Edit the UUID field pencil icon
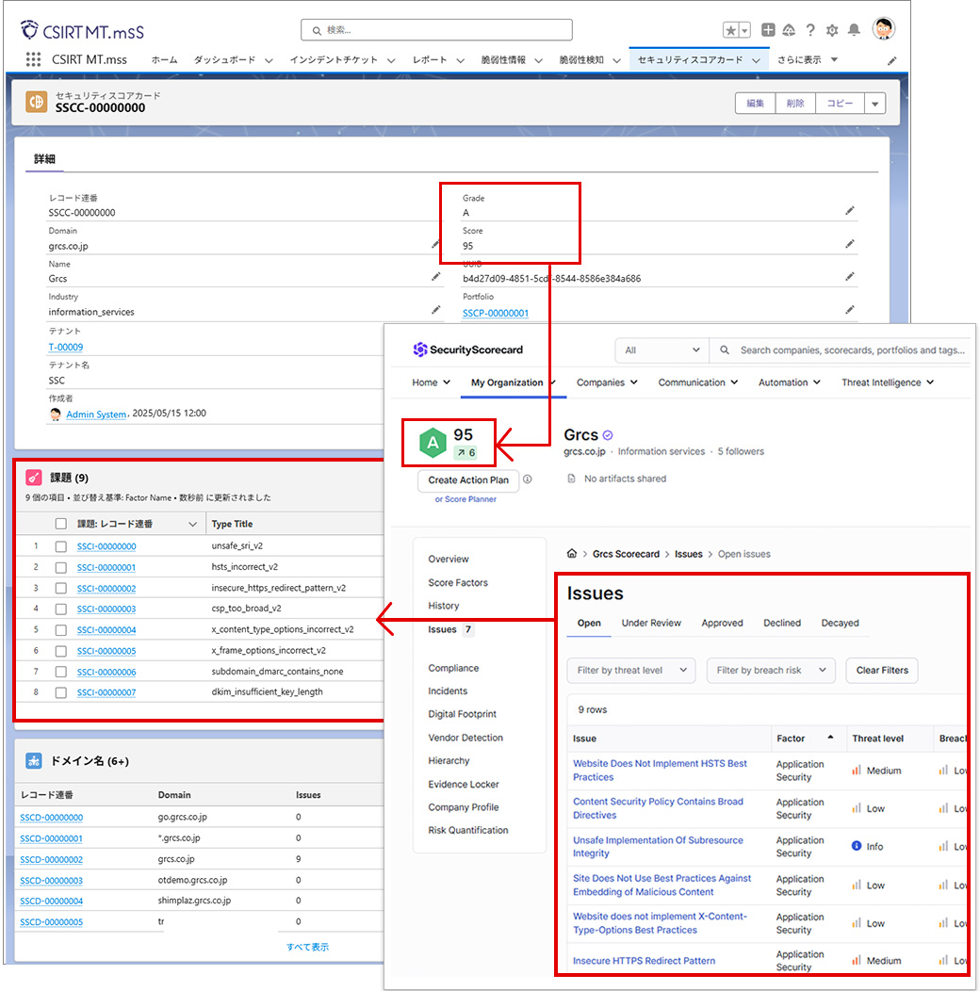This screenshot has width=980, height=991. coord(850,276)
